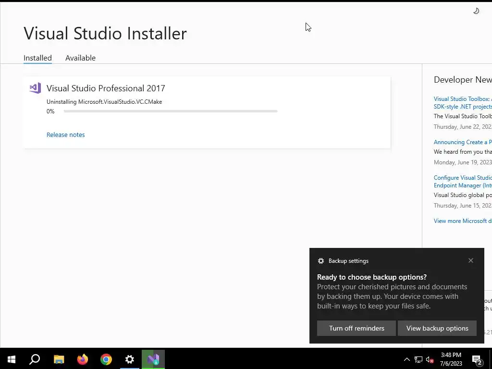Open File Explorer from the taskbar

(59, 359)
